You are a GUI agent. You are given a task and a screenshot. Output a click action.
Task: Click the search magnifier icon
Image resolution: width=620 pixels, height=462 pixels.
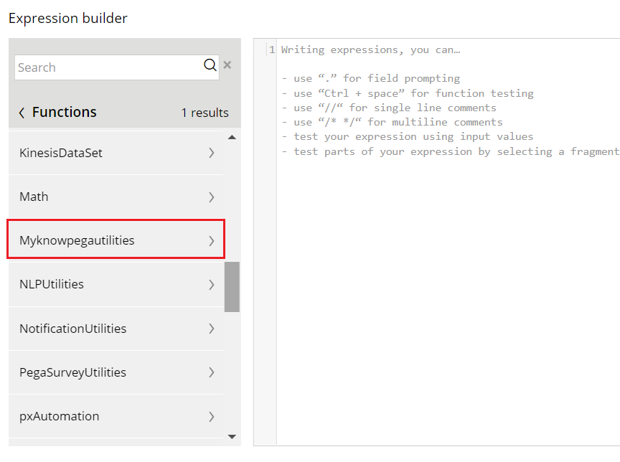click(x=210, y=65)
